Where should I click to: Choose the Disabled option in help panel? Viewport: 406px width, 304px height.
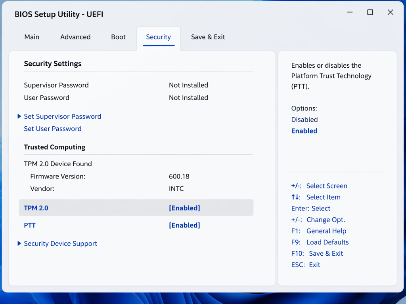pos(304,120)
